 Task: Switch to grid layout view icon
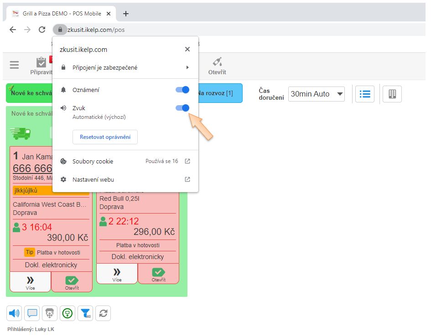click(392, 94)
